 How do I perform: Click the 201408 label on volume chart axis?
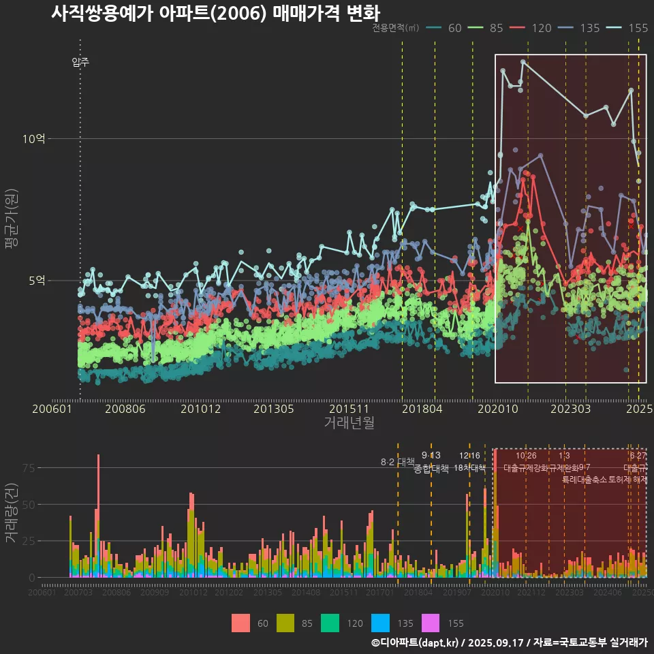pyautogui.click(x=306, y=592)
